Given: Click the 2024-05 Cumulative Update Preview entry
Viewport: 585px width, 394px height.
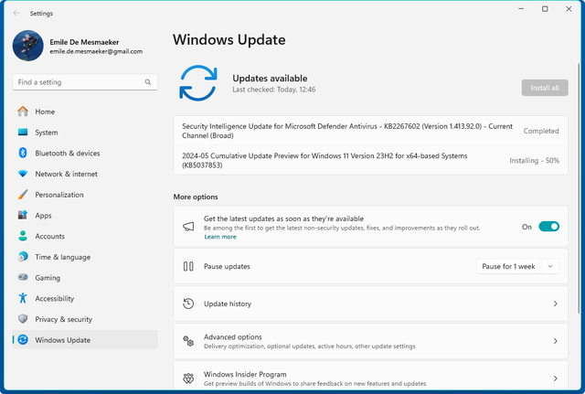Looking at the screenshot, I should tap(370, 160).
